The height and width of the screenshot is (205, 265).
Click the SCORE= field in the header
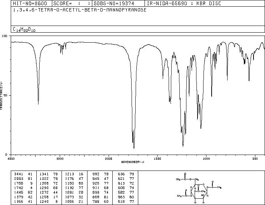click(72, 3)
